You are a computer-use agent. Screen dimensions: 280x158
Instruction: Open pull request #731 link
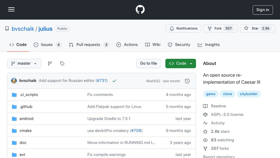tap(101, 81)
